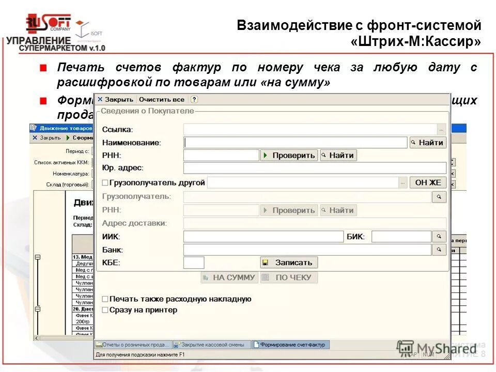Click the save disk icon on Записать button
Image resolution: width=496 pixels, height=372 pixels.
click(265, 262)
